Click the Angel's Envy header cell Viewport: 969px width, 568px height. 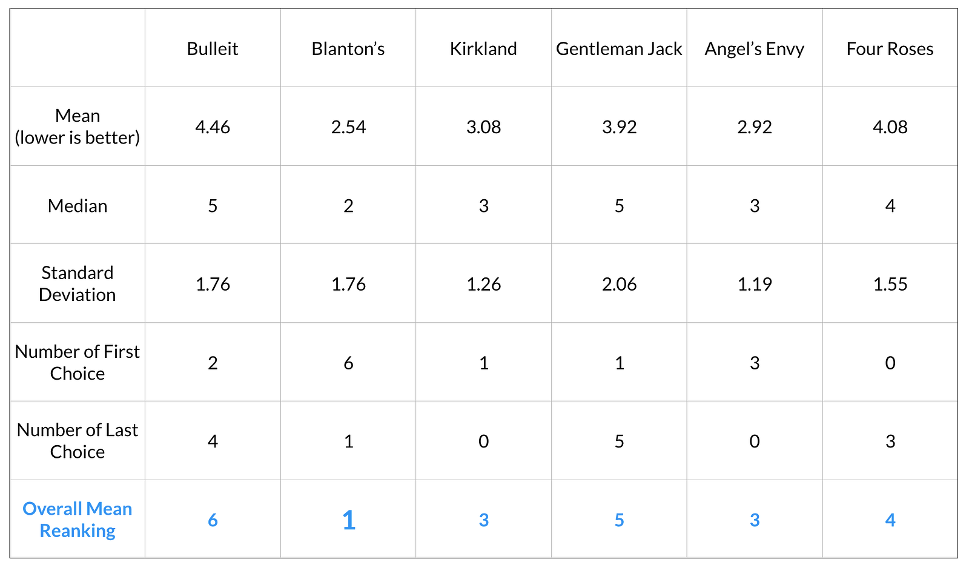click(755, 48)
